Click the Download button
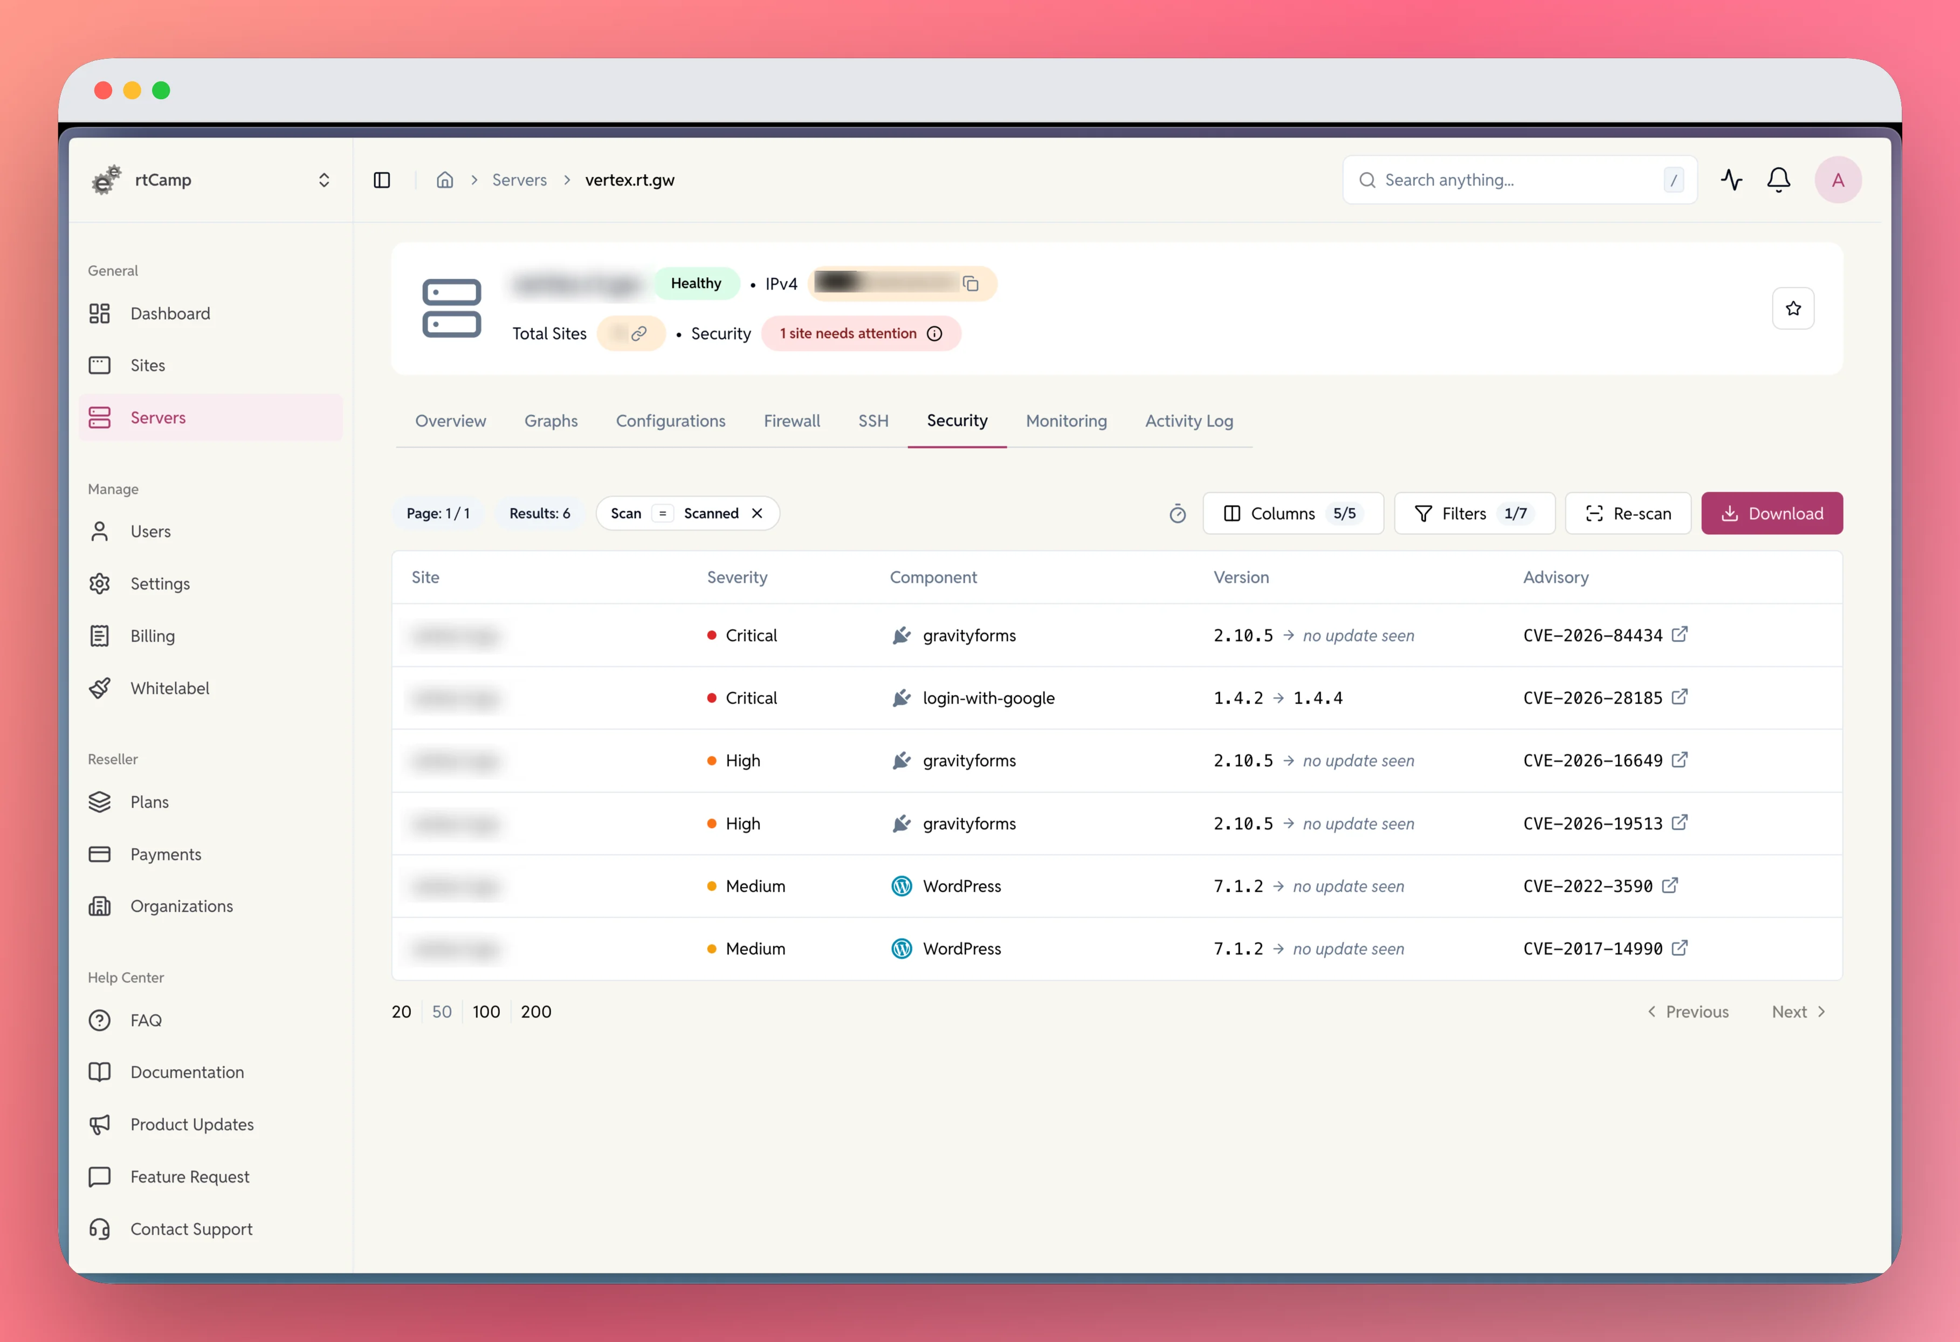Image resolution: width=1960 pixels, height=1342 pixels. [1771, 514]
